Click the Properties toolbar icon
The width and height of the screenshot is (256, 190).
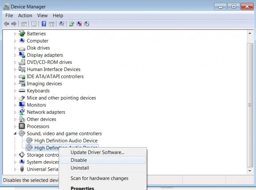coord(34,24)
